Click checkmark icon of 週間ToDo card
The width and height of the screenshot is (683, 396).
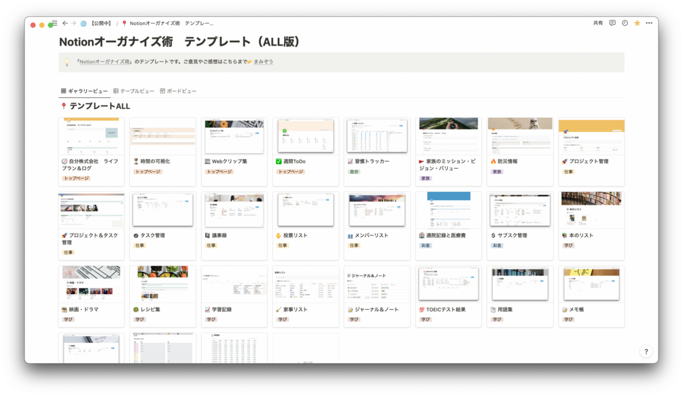[279, 161]
